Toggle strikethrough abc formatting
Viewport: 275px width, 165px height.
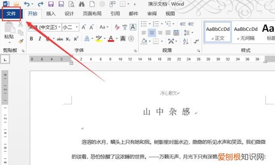pos(60,39)
